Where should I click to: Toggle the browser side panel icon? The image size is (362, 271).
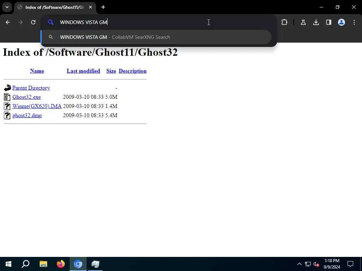[328, 22]
